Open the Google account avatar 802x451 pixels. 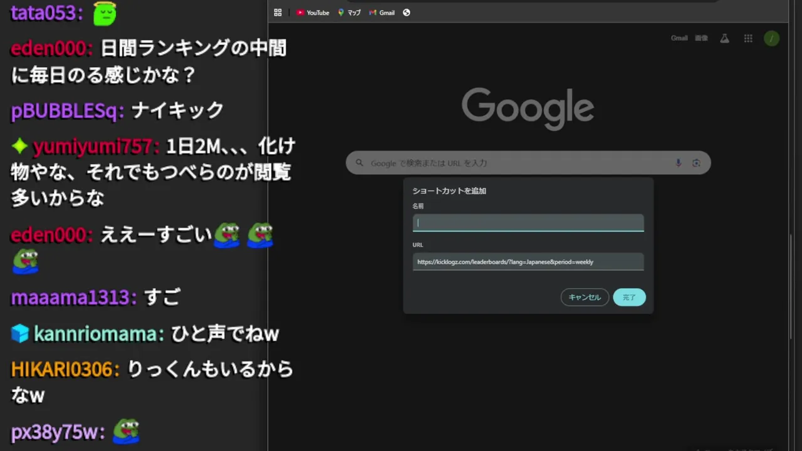(x=771, y=38)
